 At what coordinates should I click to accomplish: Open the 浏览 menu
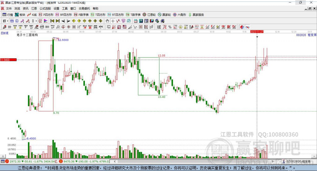[x=17, y=8]
